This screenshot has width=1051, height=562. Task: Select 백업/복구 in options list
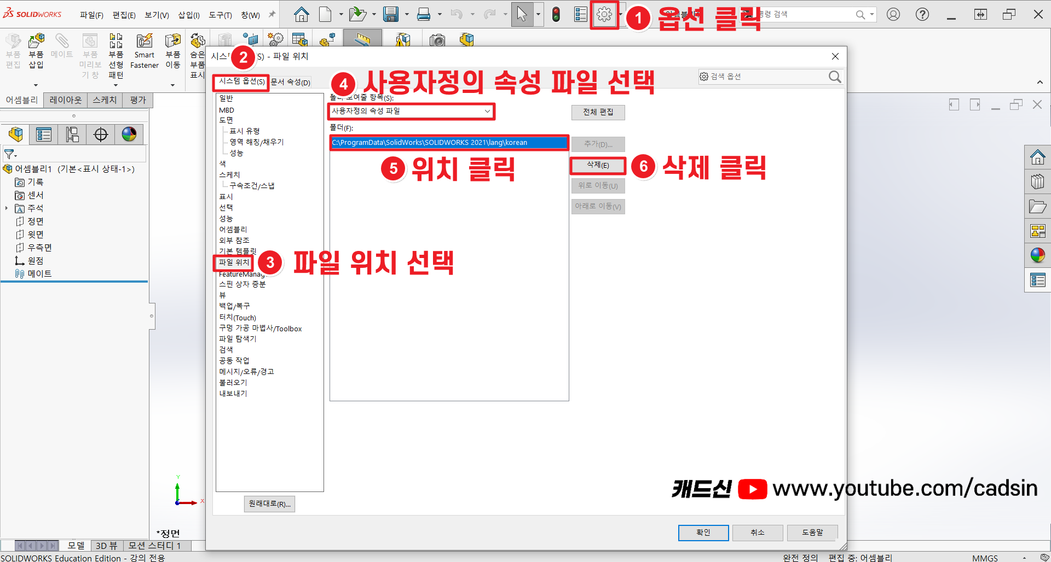234,306
